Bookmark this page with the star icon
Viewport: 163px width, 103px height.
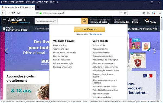tap(125, 13)
